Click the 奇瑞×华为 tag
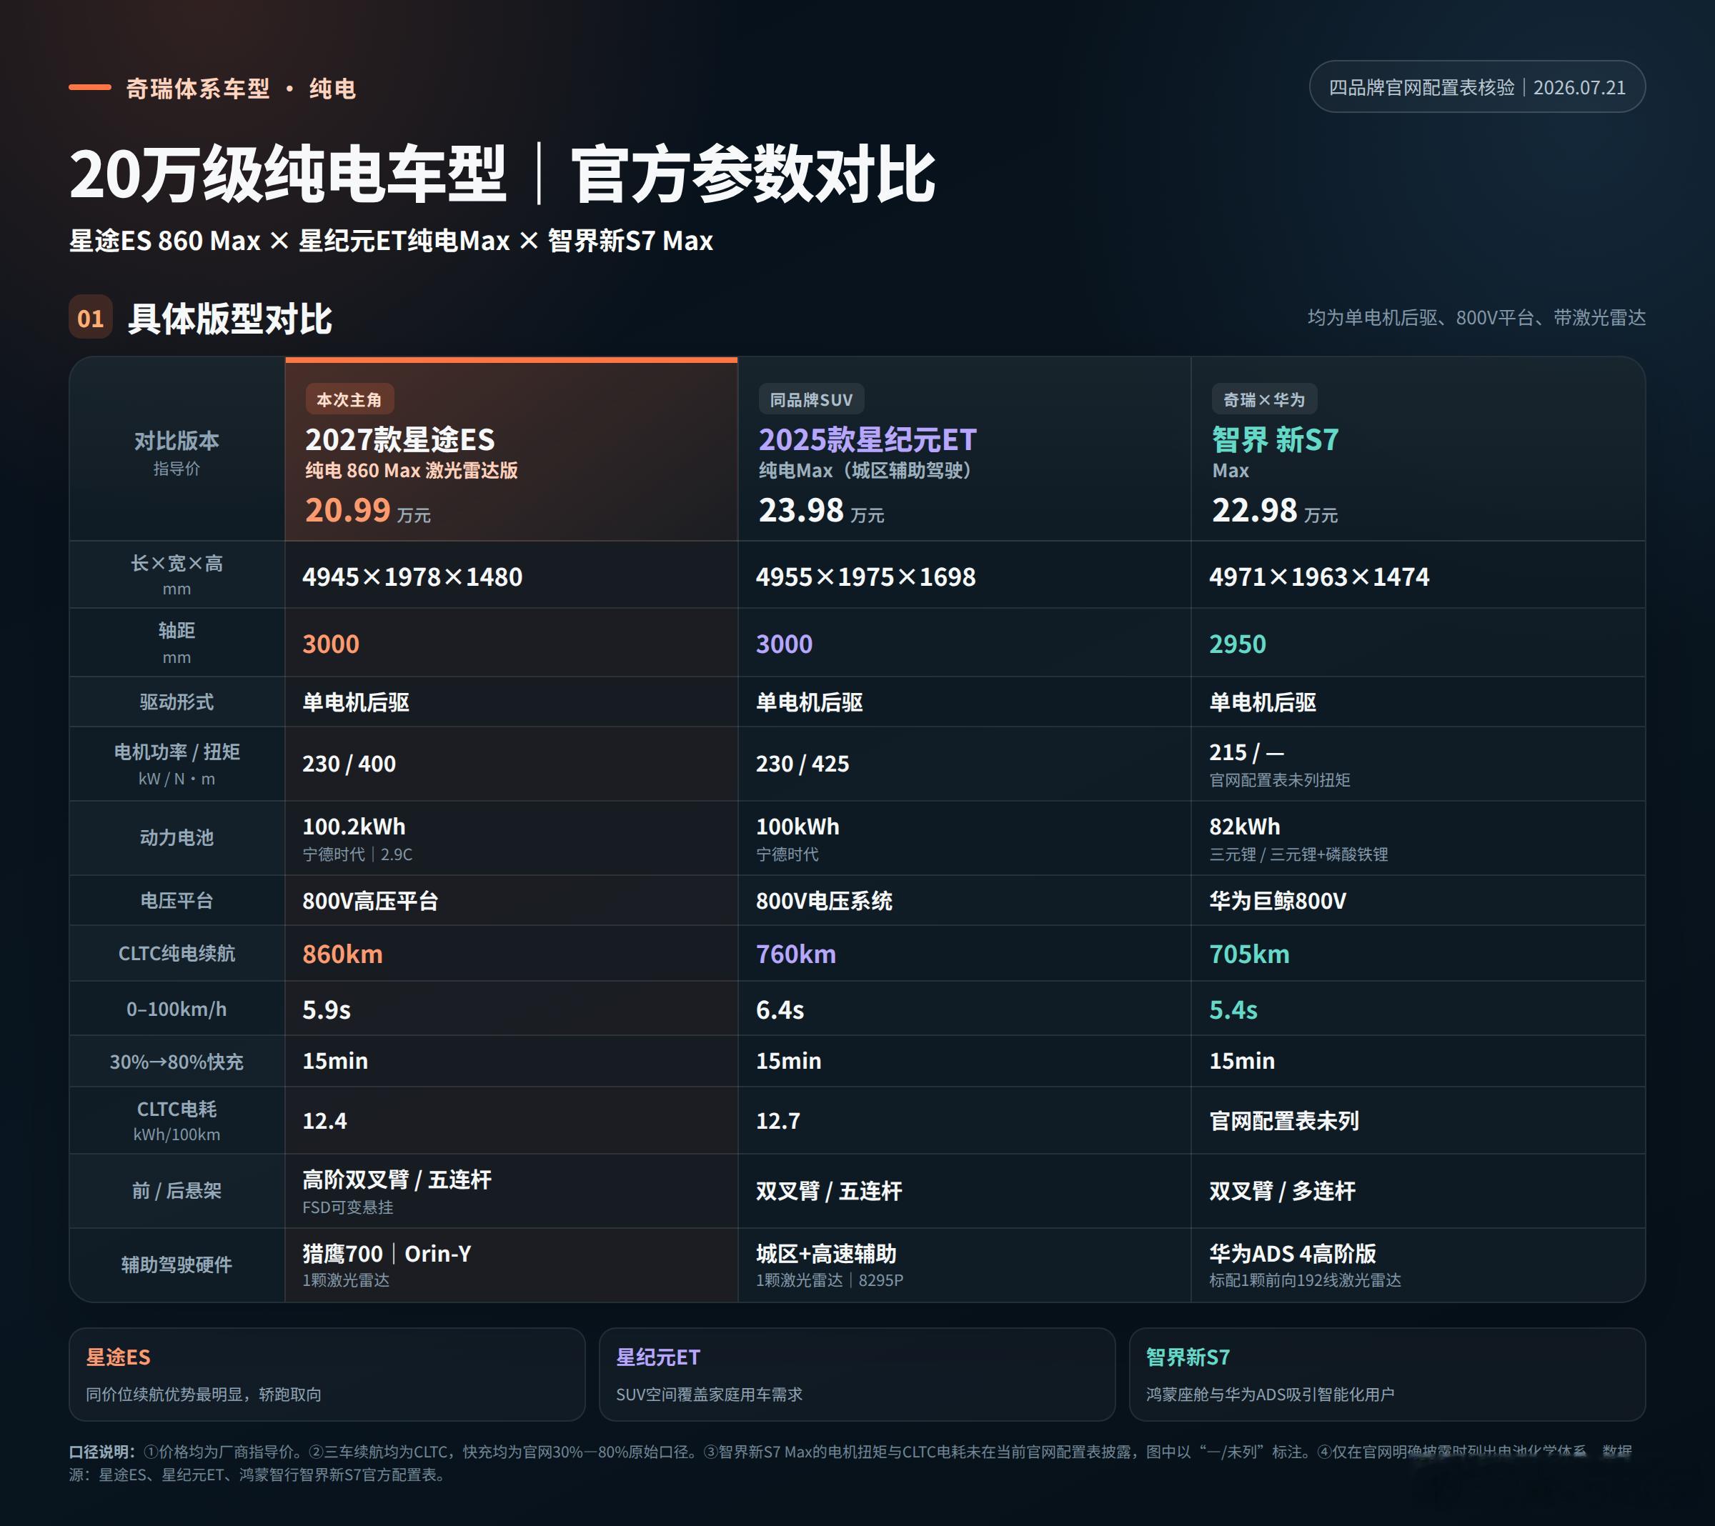Viewport: 1715px width, 1526px height. [x=1263, y=399]
